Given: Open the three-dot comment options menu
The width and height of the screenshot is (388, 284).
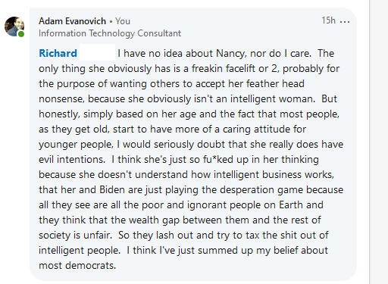Looking at the screenshot, I should click(345, 21).
